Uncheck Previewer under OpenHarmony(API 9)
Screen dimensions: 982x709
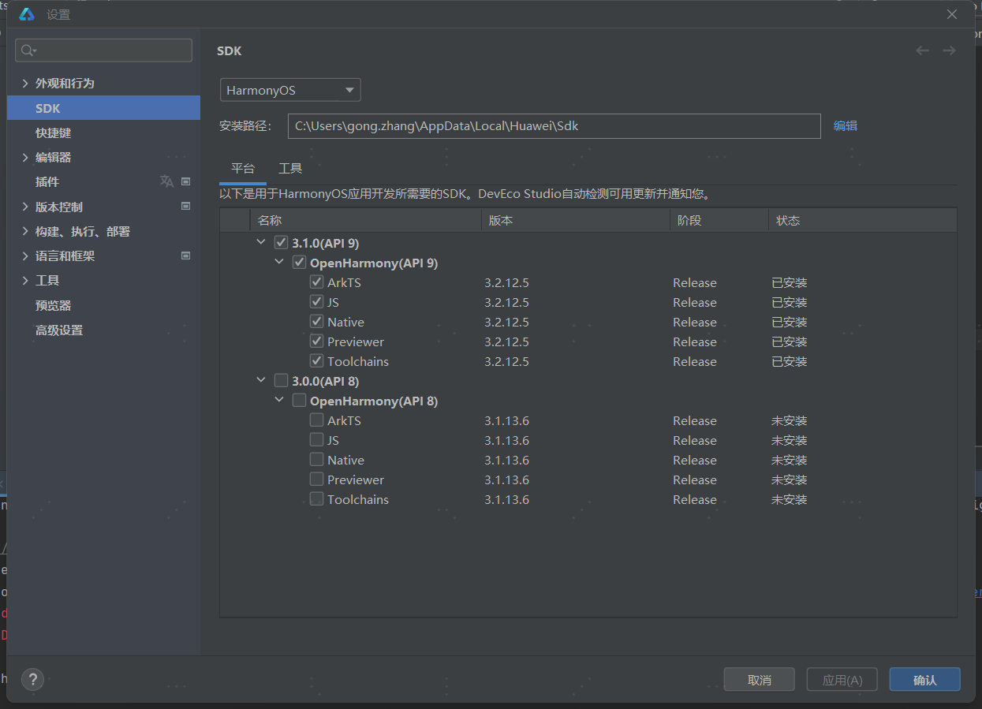(x=316, y=341)
